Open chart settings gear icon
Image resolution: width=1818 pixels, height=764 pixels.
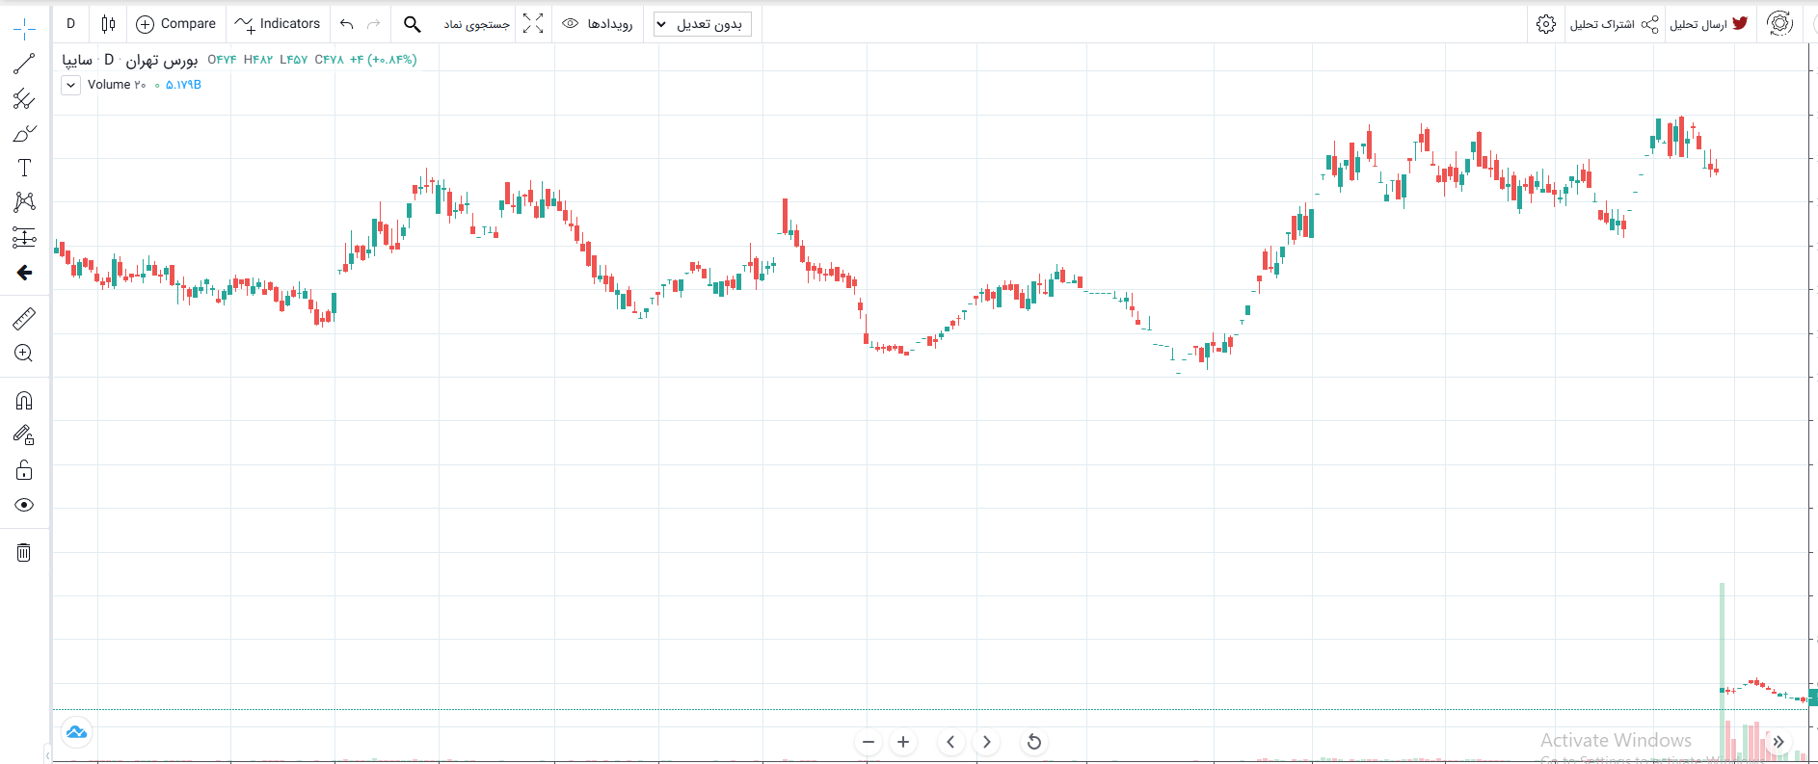(1546, 24)
